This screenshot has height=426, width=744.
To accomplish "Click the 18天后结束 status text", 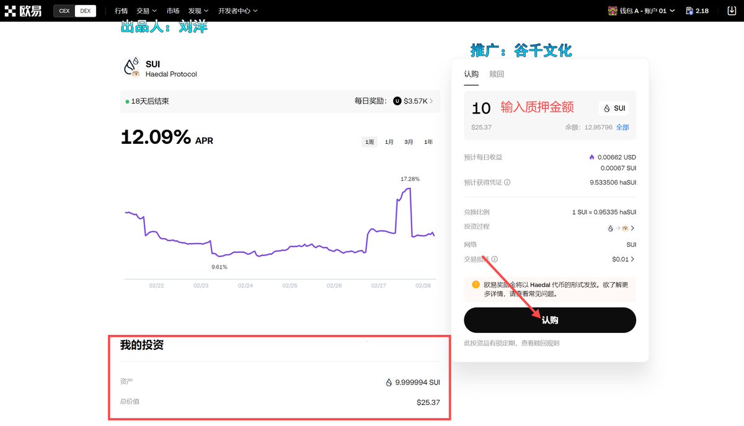I will point(149,101).
